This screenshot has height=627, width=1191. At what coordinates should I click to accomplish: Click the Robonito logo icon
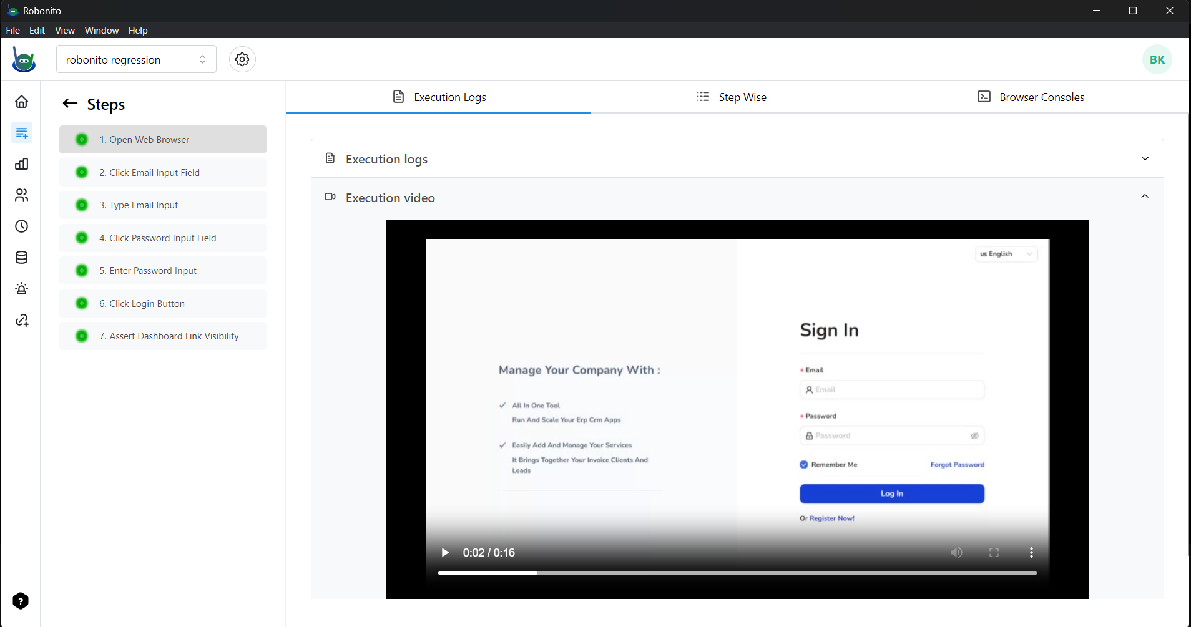(24, 60)
